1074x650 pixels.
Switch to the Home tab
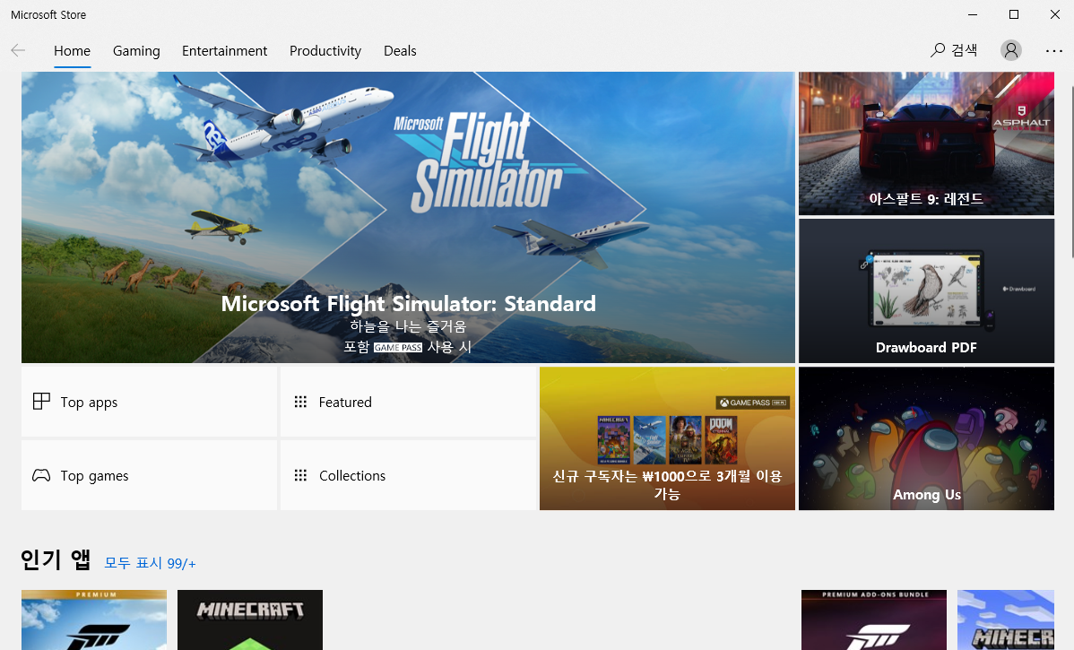click(72, 51)
